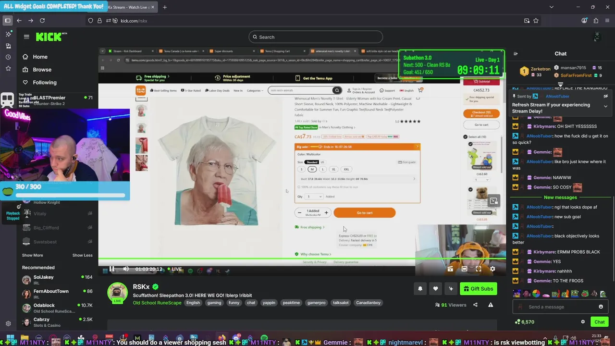This screenshot has height=346, width=615.
Task: Pause the live stream video
Action: (x=111, y=269)
